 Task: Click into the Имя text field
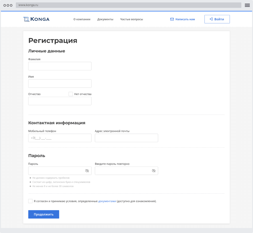pos(60,84)
